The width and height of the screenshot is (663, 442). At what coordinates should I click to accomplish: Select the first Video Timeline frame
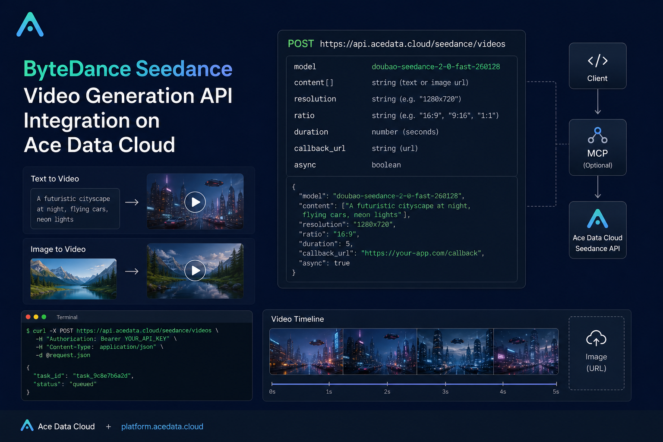pyautogui.click(x=306, y=351)
